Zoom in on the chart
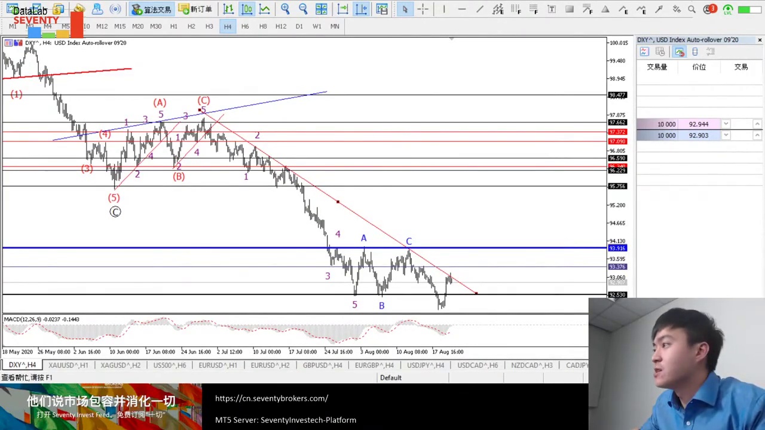Viewport: 765px width, 430px height. click(285, 10)
